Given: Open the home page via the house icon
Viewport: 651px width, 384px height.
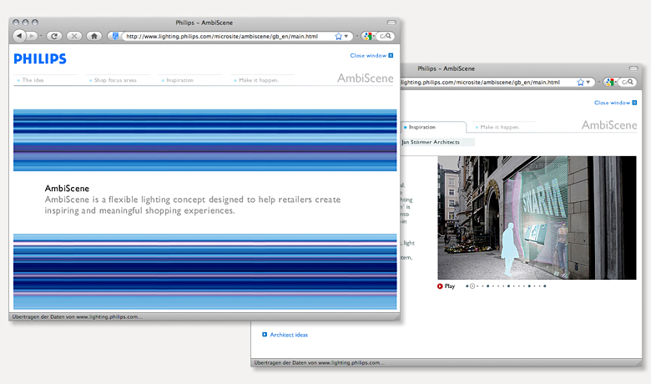Looking at the screenshot, I should tap(94, 36).
